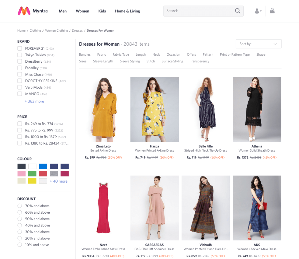View the AKS blue checked maxi dress photo
The image size is (299, 259).
257,208
